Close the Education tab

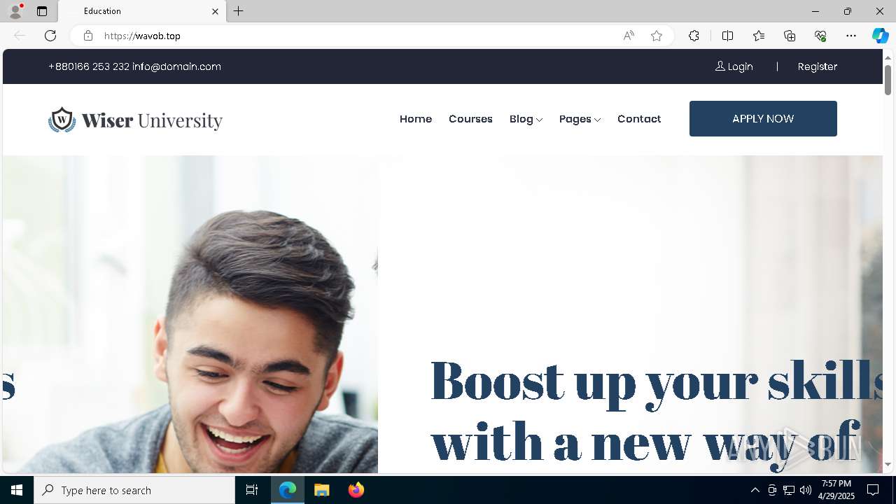pyautogui.click(x=215, y=11)
